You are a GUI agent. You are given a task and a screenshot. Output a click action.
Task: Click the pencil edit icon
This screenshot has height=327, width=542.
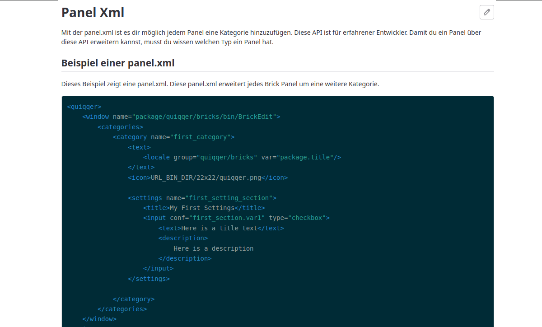486,13
